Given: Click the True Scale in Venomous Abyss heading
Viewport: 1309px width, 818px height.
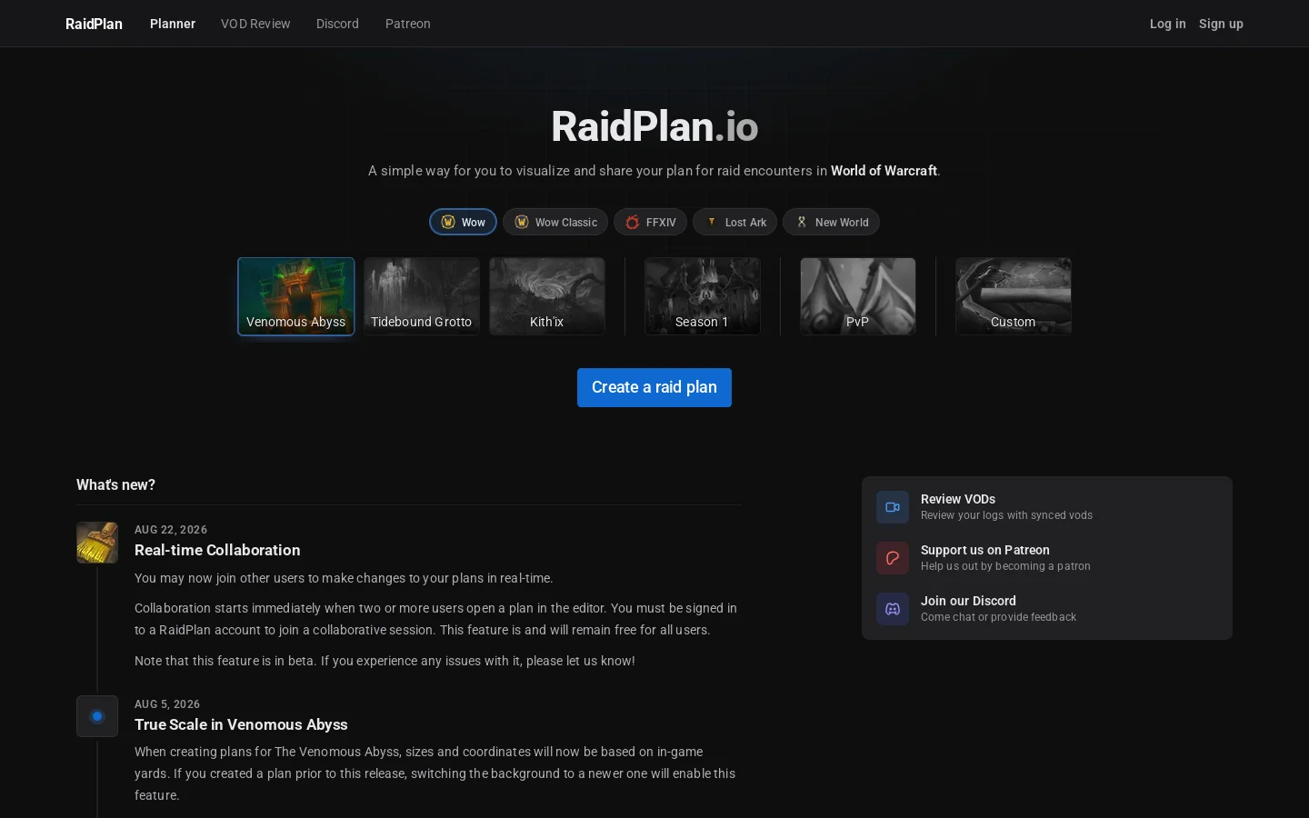Looking at the screenshot, I should [x=241, y=724].
